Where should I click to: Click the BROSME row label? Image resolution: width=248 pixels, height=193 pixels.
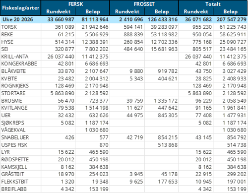(11, 101)
